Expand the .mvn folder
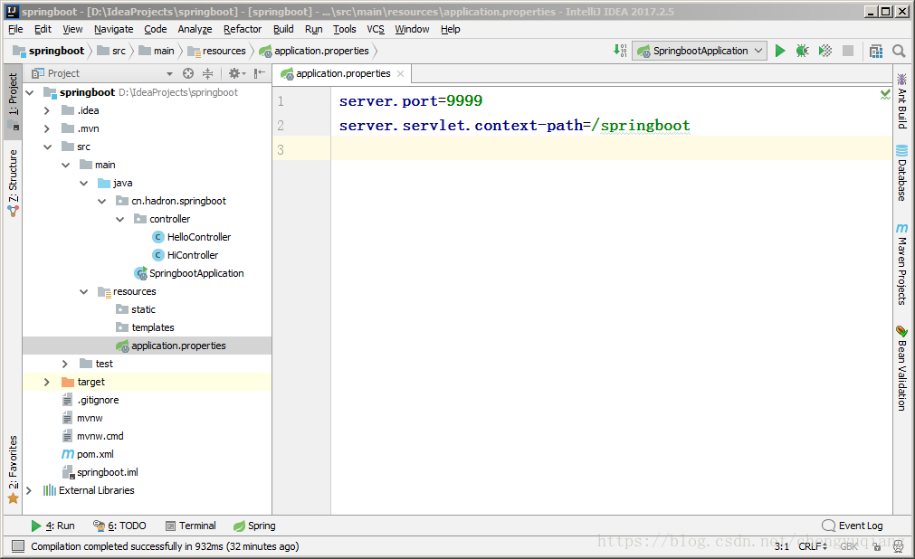Viewport: 915px width, 559px height. pos(47,128)
